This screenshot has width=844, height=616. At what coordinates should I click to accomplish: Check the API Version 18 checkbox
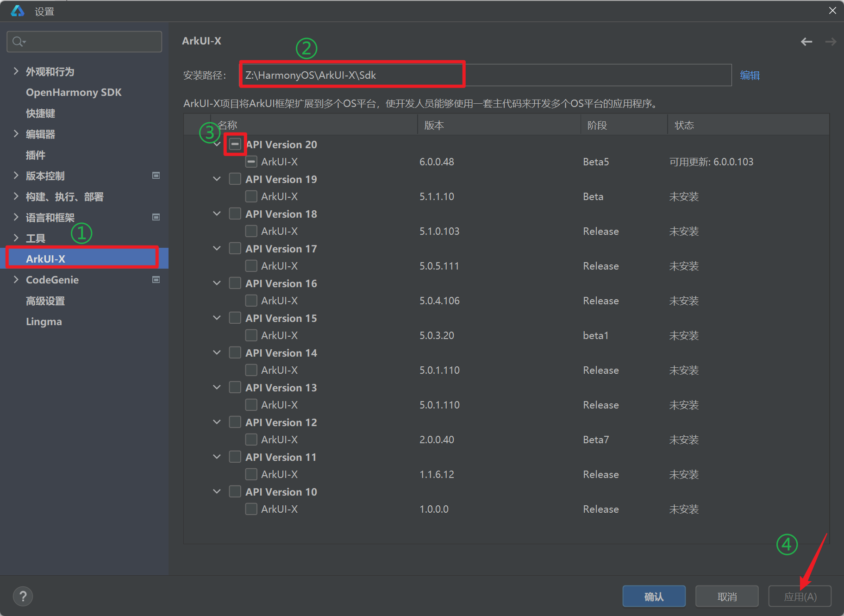click(235, 214)
